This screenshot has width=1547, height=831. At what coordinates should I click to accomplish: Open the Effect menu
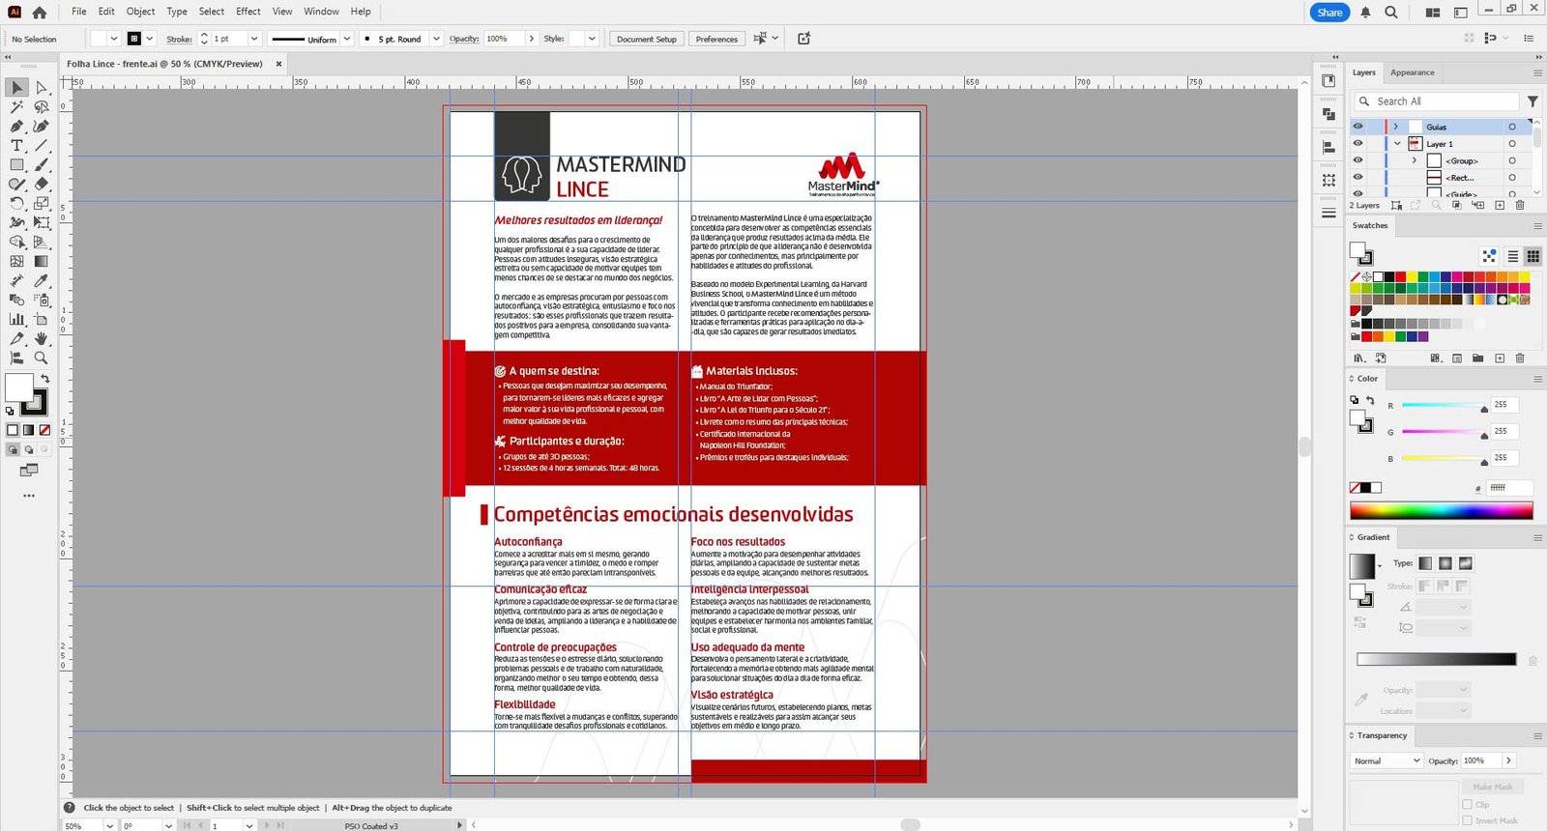pyautogui.click(x=248, y=12)
